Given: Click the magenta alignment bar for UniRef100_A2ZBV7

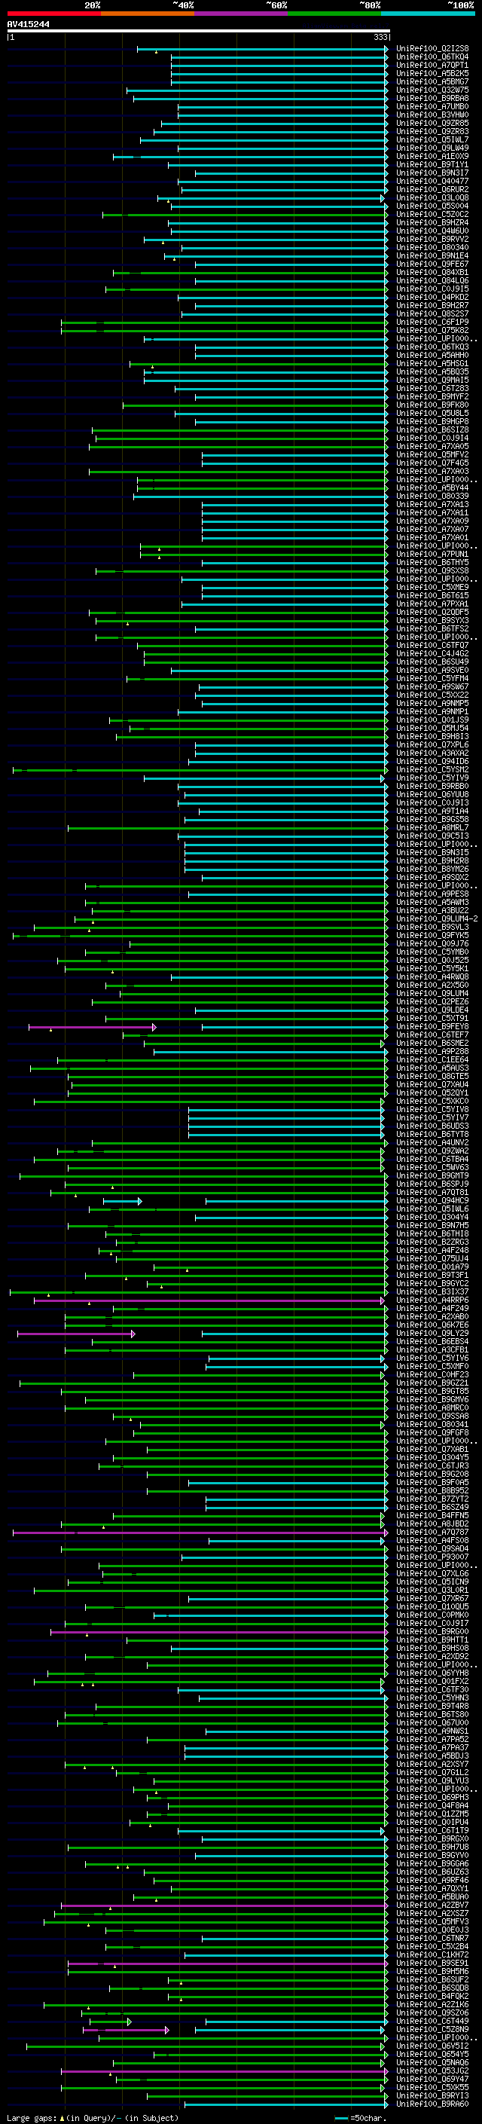Looking at the screenshot, I should point(225,1905).
